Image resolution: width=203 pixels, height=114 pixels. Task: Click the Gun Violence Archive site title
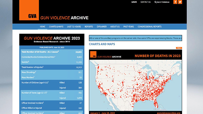64,18
